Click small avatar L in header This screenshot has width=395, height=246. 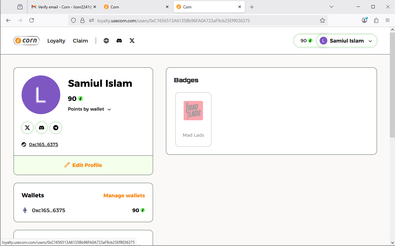pyautogui.click(x=323, y=41)
